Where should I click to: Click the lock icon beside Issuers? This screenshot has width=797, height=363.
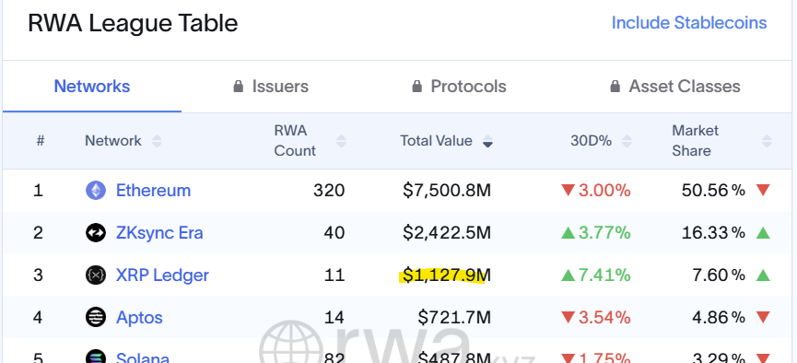(238, 86)
